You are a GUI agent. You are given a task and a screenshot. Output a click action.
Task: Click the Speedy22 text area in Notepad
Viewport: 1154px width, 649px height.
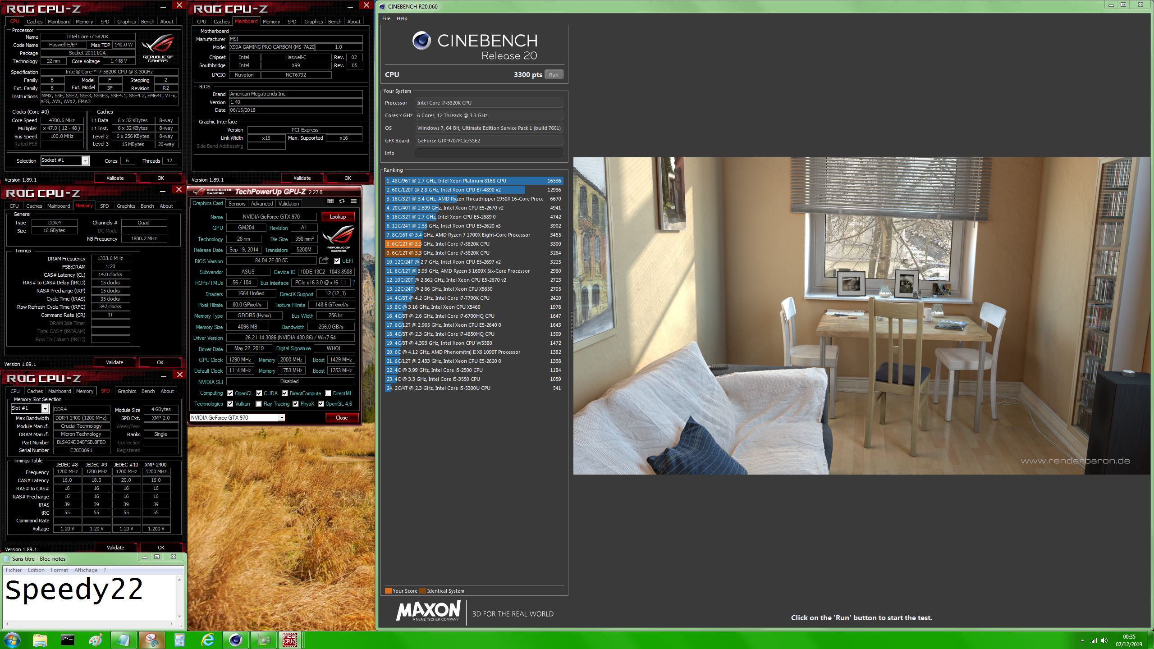click(90, 598)
